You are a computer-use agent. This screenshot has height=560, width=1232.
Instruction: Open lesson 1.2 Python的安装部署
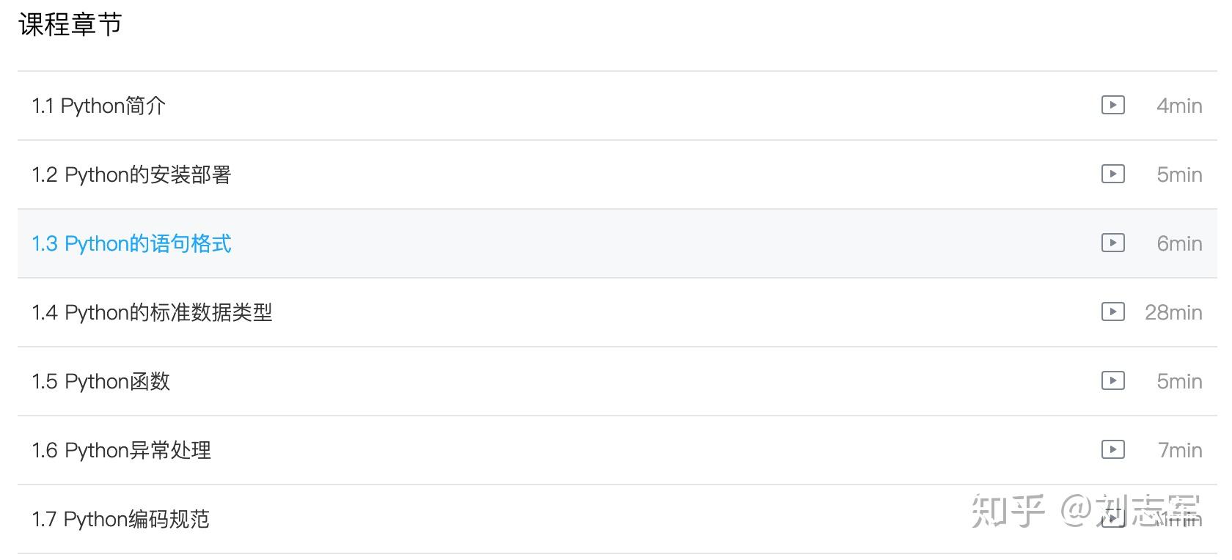click(131, 175)
